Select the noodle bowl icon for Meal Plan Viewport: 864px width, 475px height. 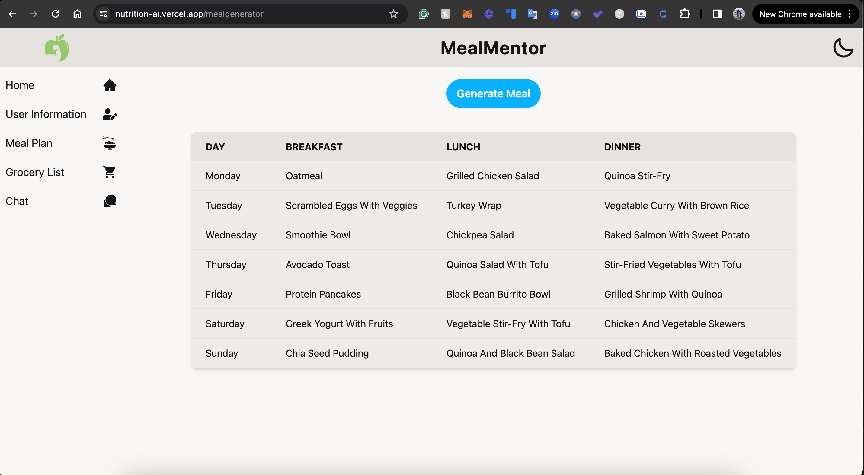[x=110, y=143]
